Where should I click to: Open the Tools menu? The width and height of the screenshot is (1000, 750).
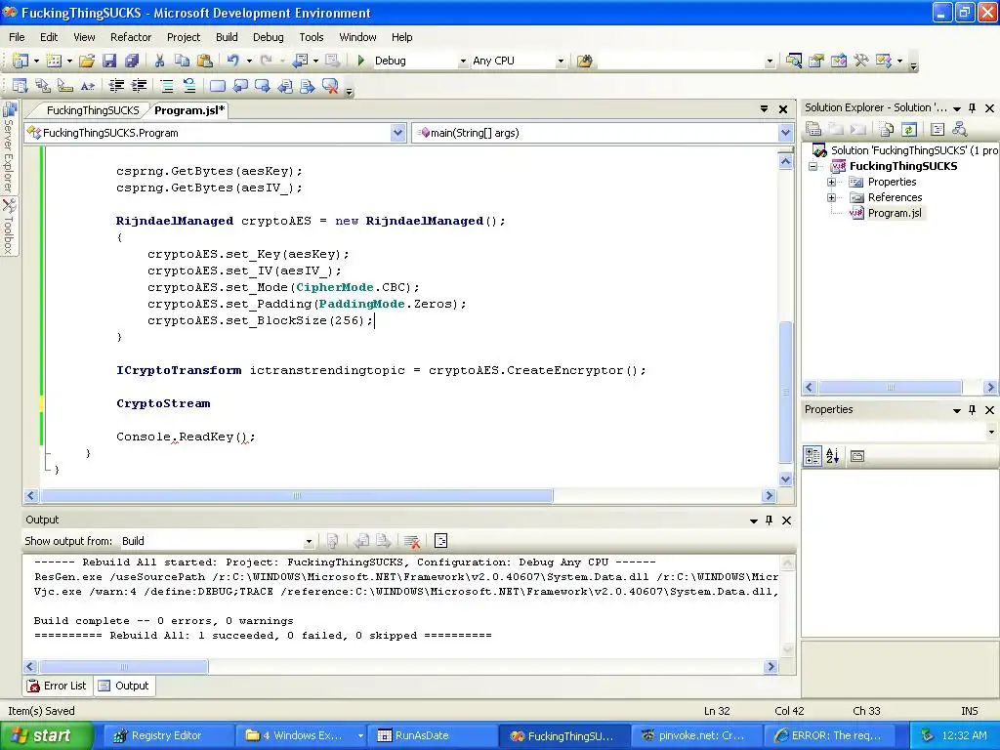point(312,37)
